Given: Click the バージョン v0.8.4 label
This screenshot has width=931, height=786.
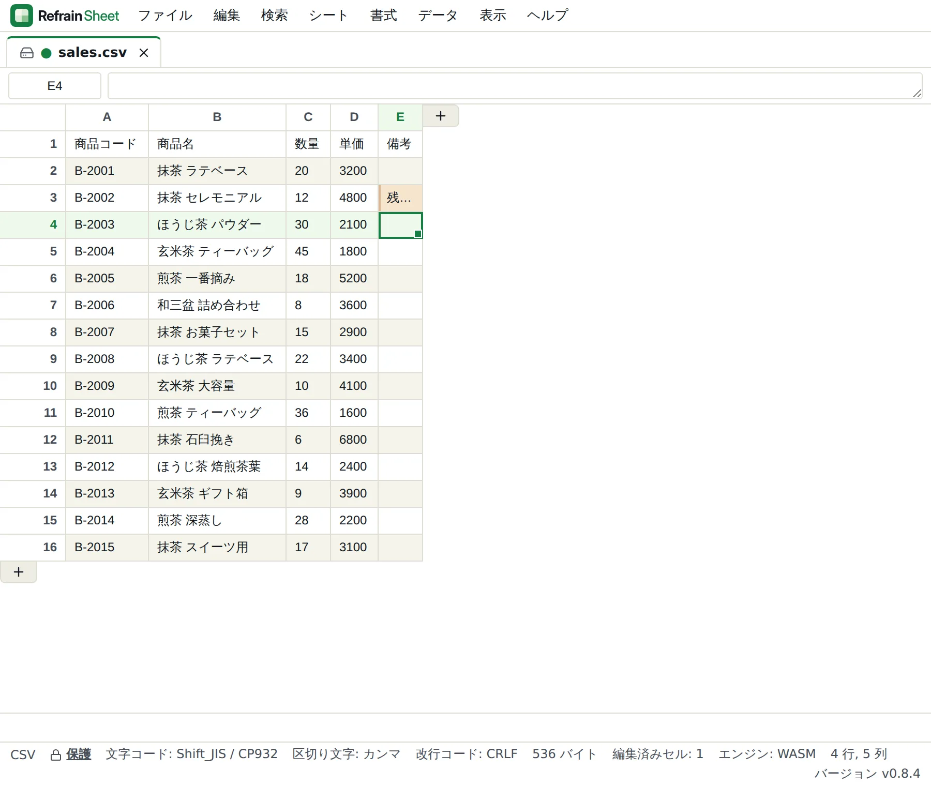Looking at the screenshot, I should coord(867,774).
